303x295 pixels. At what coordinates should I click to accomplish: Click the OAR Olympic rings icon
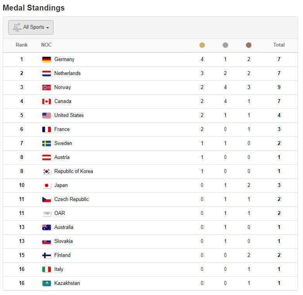(x=47, y=213)
